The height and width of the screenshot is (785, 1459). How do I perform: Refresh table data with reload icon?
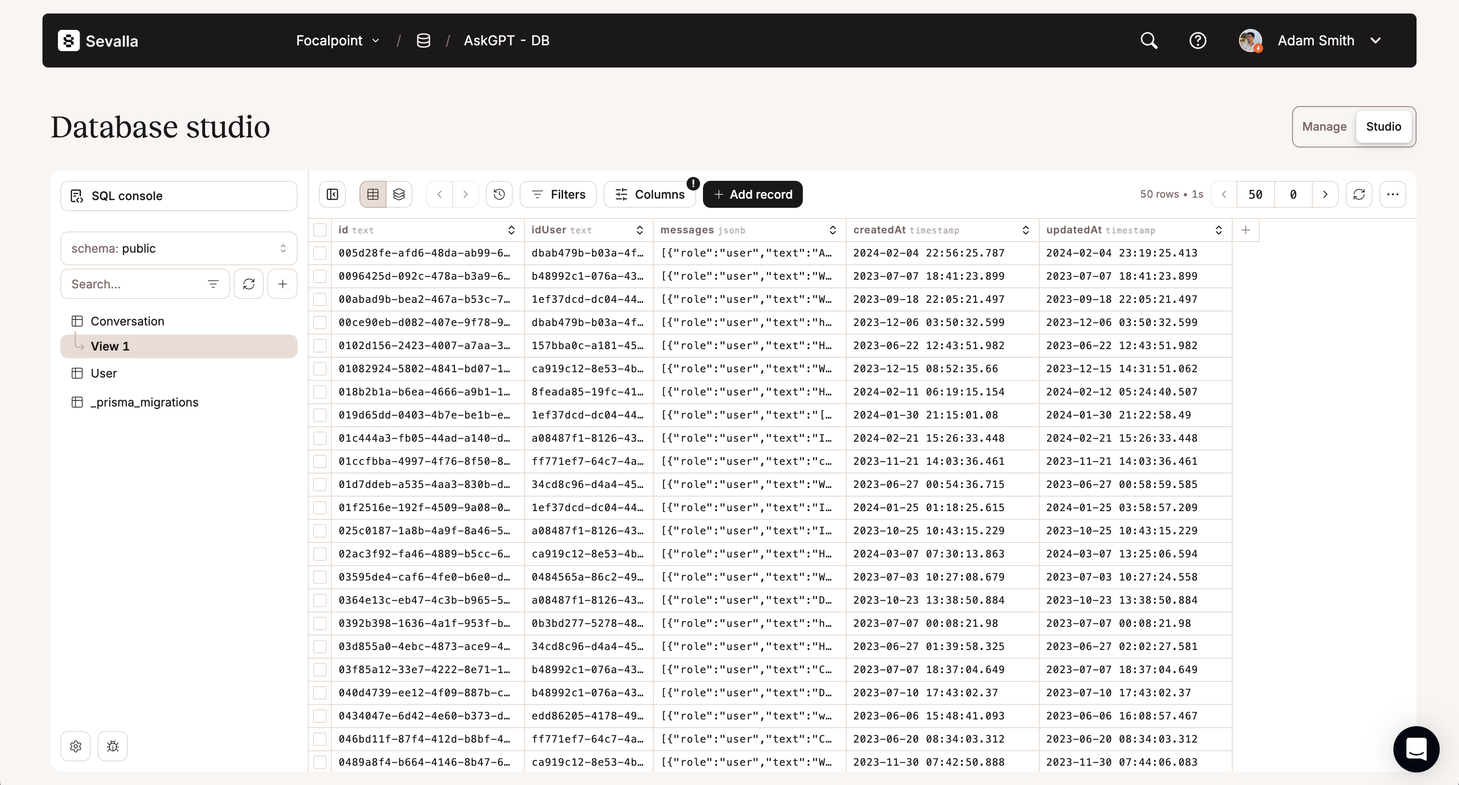point(1359,195)
